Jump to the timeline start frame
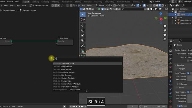Viewport: 192px width, 108px height. (71, 106)
